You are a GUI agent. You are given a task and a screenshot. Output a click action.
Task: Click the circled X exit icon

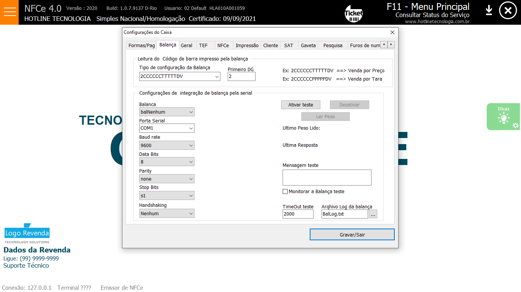(508, 11)
